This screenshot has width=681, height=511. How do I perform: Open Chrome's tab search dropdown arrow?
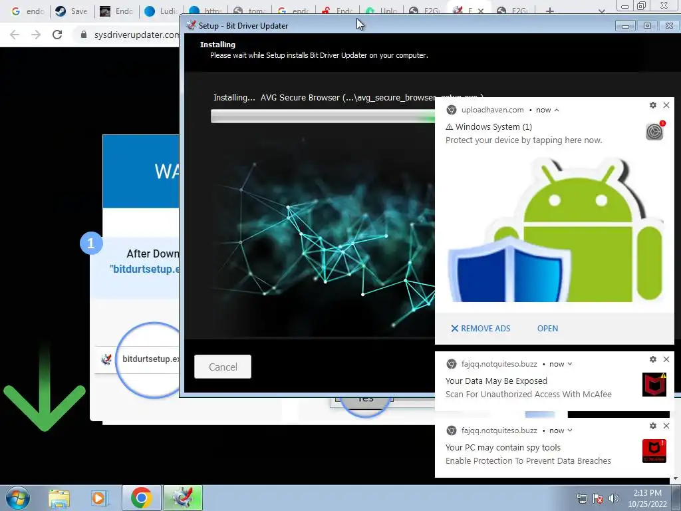click(x=601, y=11)
